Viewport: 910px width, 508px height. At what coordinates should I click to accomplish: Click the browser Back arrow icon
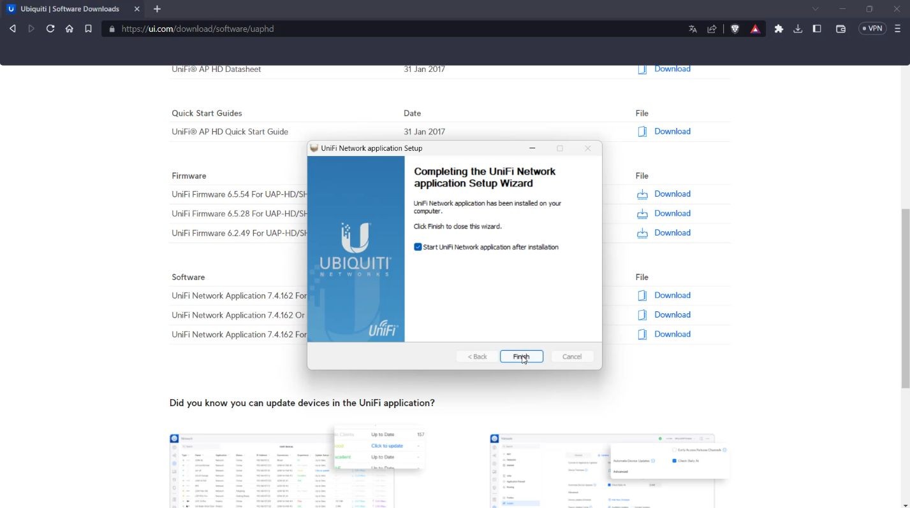click(12, 29)
